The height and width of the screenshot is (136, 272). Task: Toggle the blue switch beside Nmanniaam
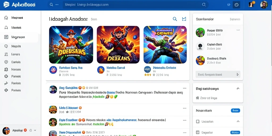[x=235, y=110]
